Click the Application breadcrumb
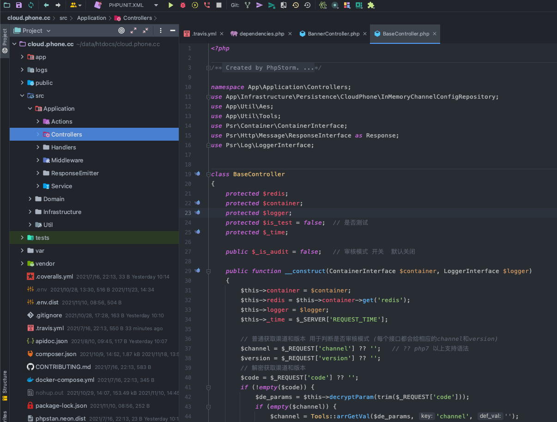 pos(91,18)
